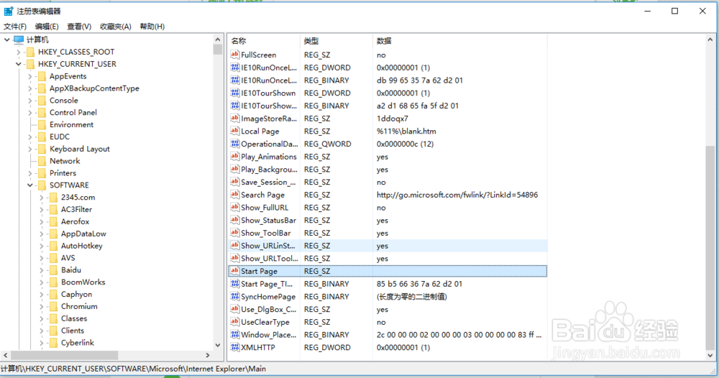Click the AppEvents folder icon
The height and width of the screenshot is (378, 719).
(42, 76)
